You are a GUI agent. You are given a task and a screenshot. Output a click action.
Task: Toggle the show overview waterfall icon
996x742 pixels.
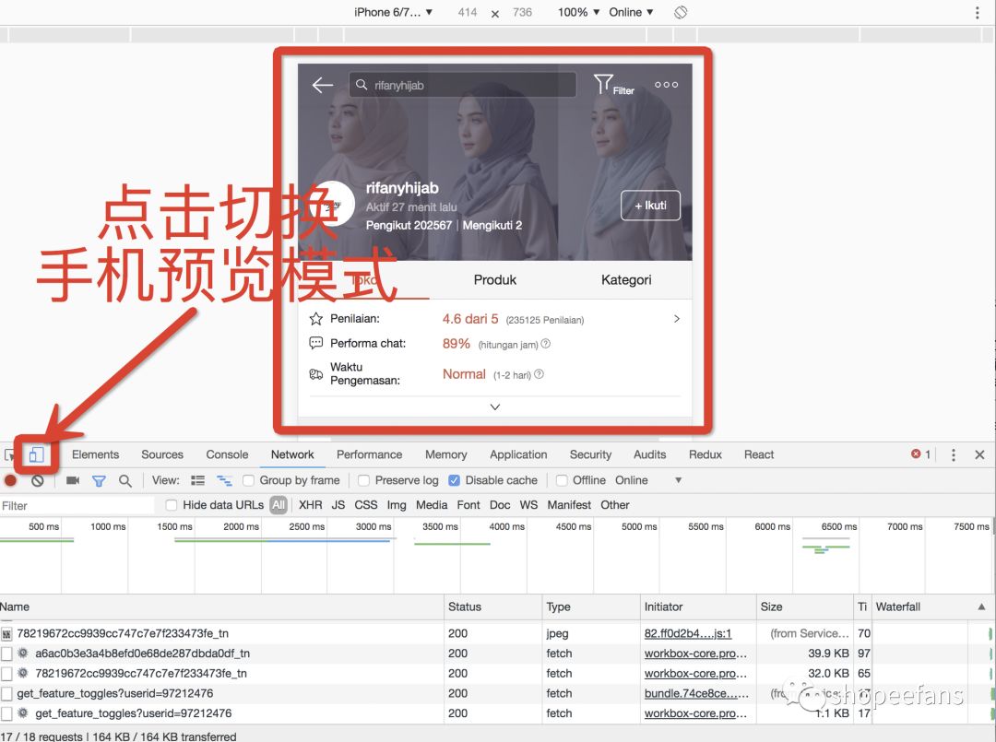[223, 479]
